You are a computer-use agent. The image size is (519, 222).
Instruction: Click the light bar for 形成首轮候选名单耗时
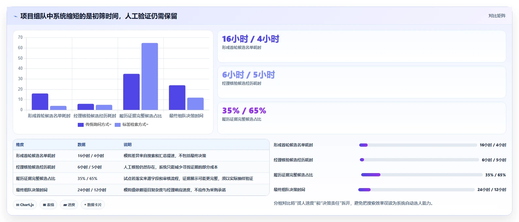pos(58,108)
